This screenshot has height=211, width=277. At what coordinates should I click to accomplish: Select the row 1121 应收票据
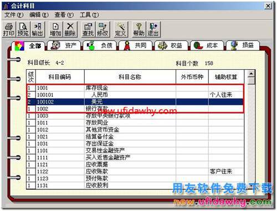coord(135,164)
